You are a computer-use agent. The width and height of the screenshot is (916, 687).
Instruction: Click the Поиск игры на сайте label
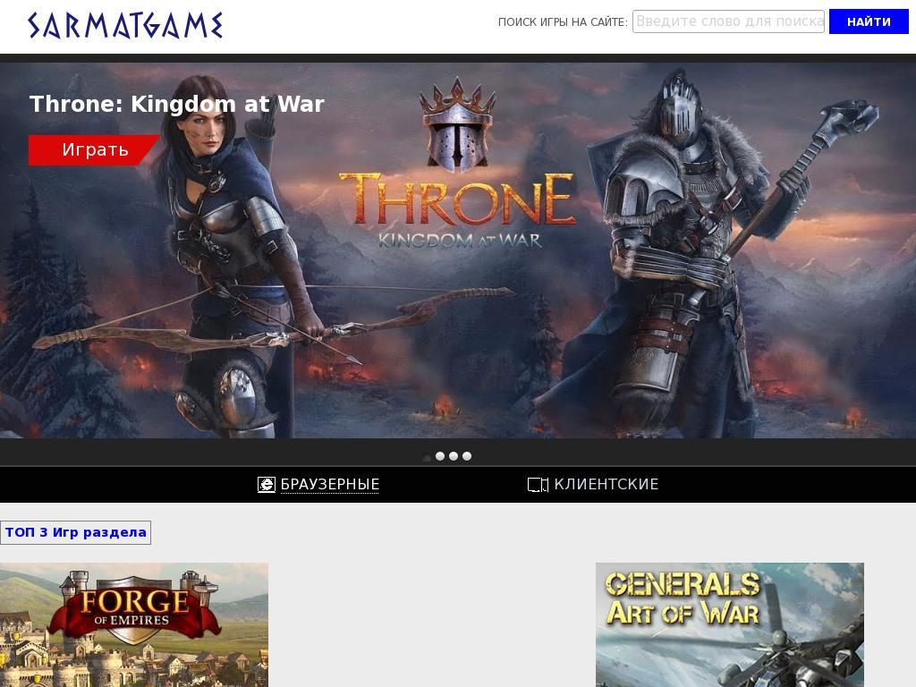(563, 22)
